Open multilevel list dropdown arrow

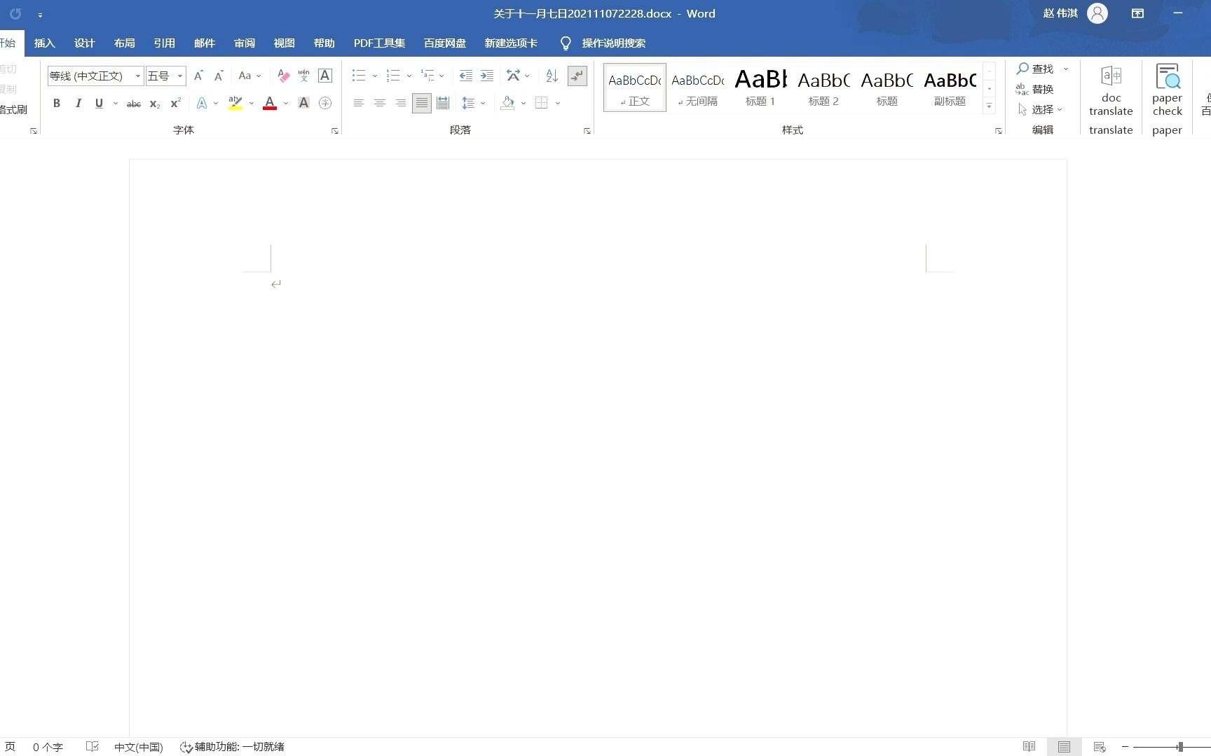(442, 76)
